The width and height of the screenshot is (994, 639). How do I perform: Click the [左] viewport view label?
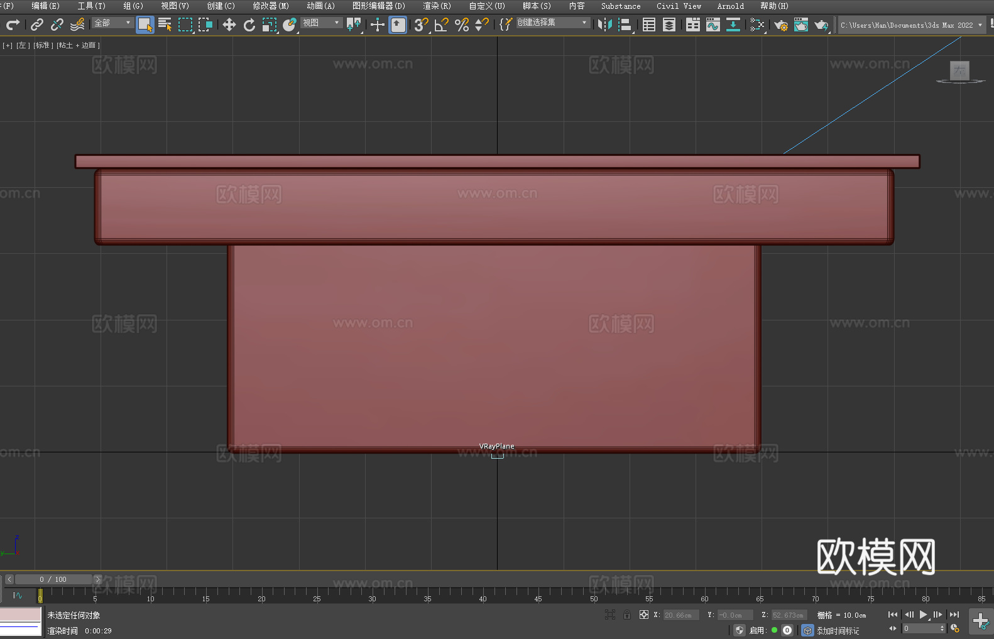pos(23,45)
